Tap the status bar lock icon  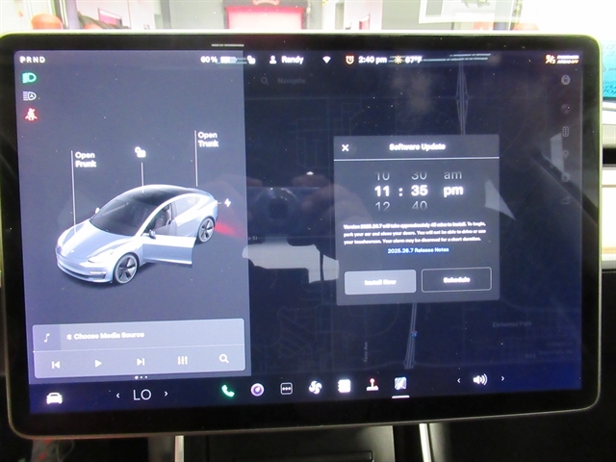point(251,60)
